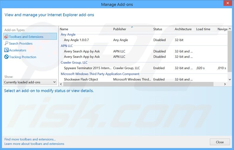The height and width of the screenshot is (150, 234).
Task: Select the first Avery Search App by Ask row
Action: (x=143, y=51)
